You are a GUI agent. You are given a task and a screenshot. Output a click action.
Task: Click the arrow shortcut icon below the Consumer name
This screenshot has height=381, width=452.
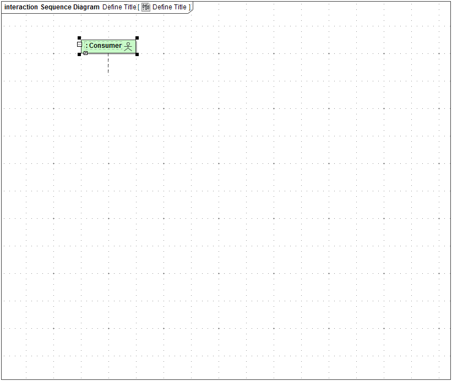click(85, 53)
